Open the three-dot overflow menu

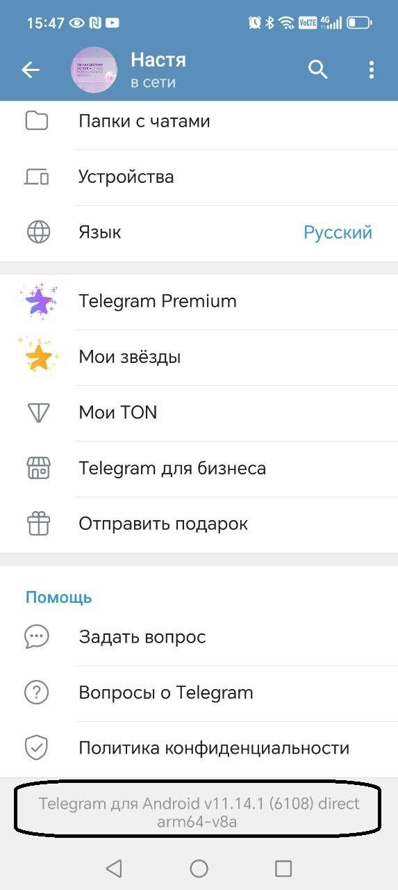372,70
